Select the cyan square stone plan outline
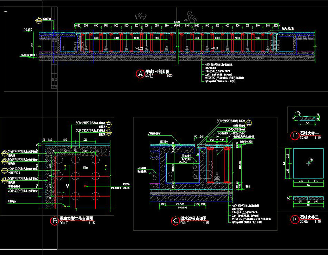328x255 pixels. coord(308,163)
